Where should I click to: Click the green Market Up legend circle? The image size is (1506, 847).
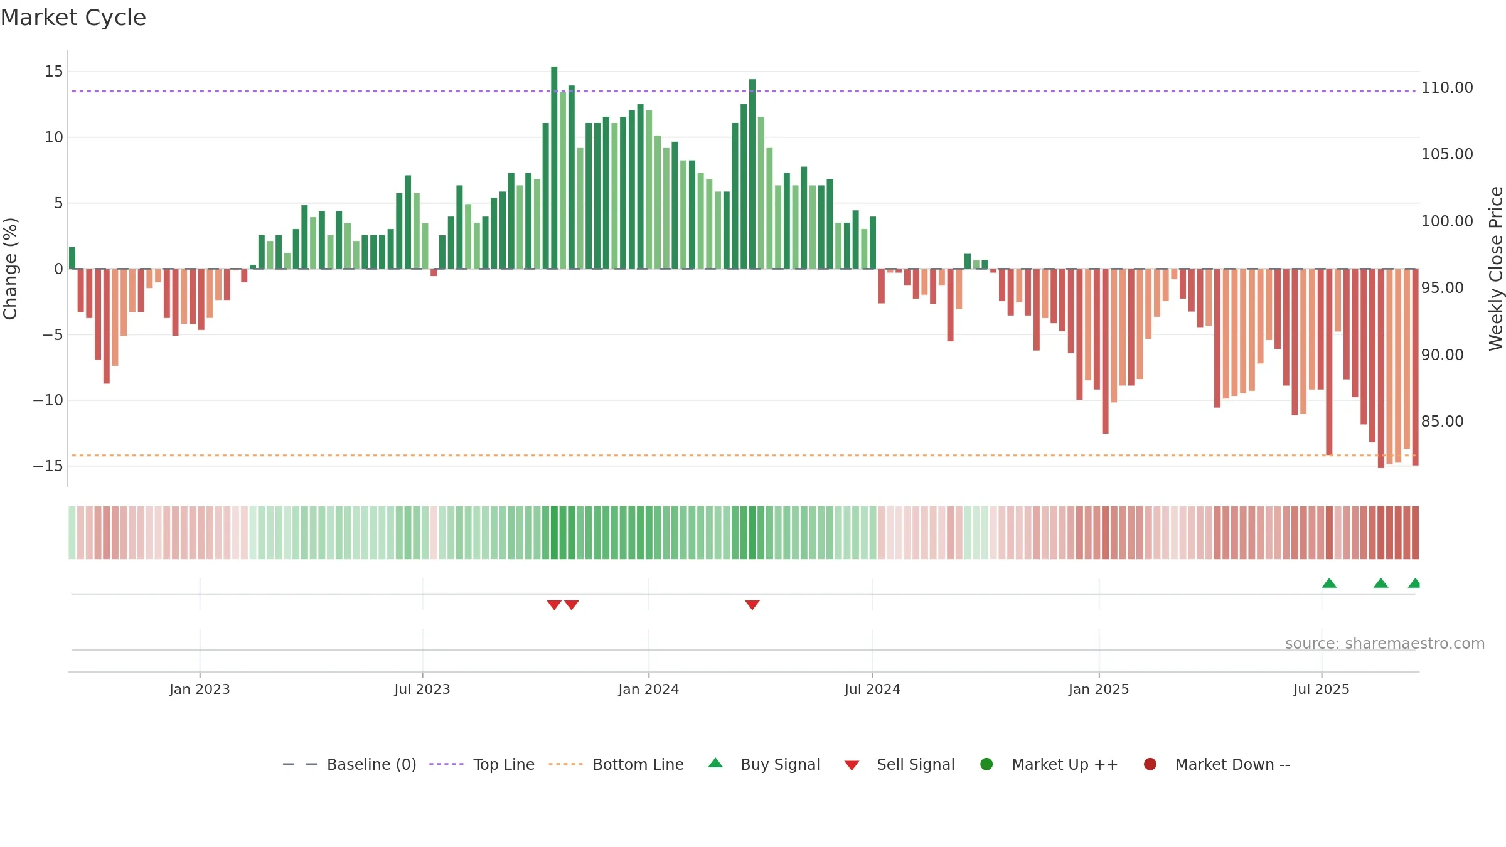point(986,764)
